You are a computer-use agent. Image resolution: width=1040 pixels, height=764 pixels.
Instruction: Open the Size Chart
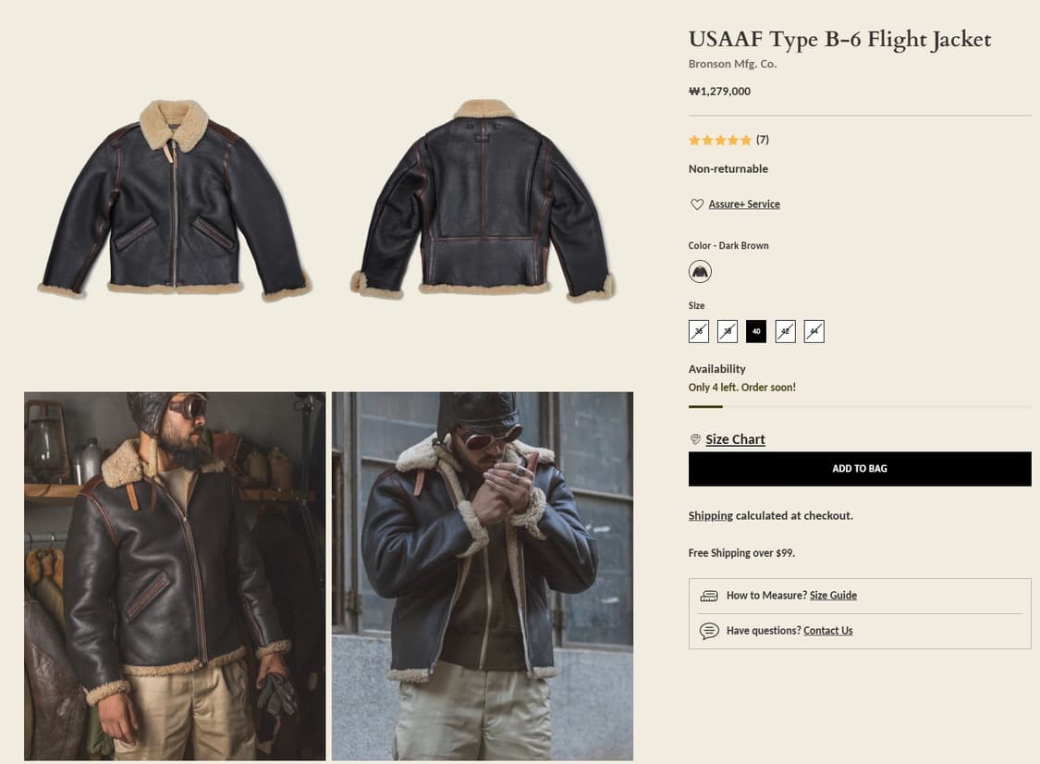pyautogui.click(x=735, y=438)
